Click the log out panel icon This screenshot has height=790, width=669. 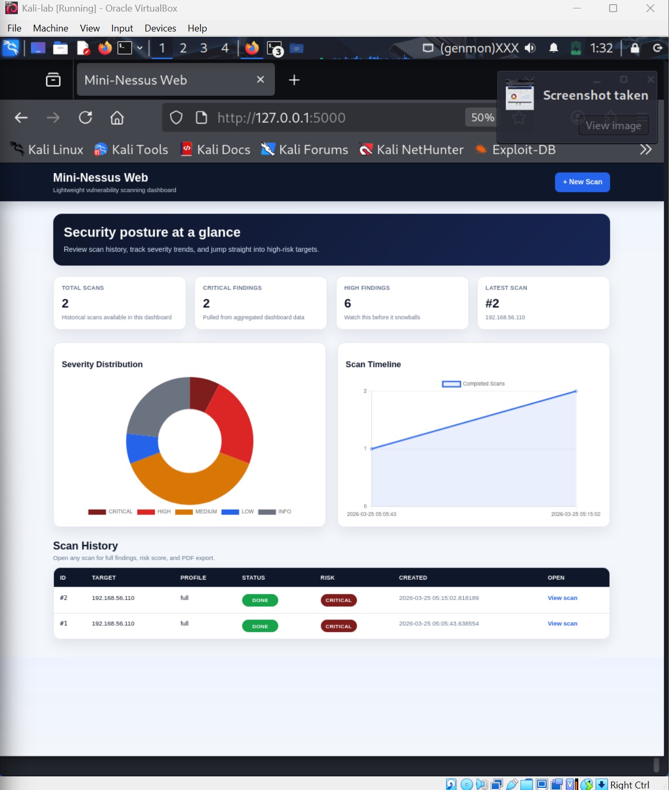point(657,48)
